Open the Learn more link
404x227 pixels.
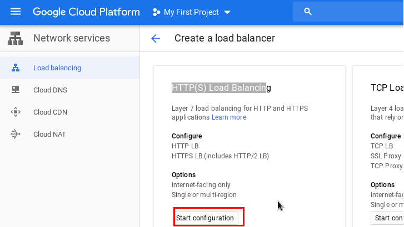click(x=229, y=117)
